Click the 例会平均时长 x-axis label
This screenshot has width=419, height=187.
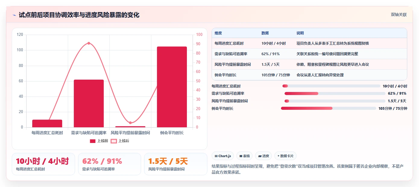click(x=172, y=133)
